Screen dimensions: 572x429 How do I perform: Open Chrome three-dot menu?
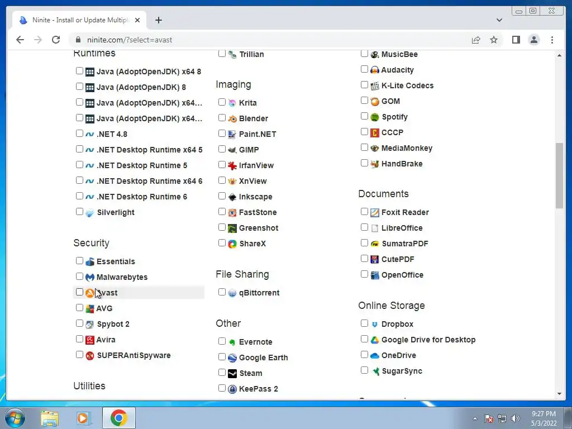coord(552,40)
